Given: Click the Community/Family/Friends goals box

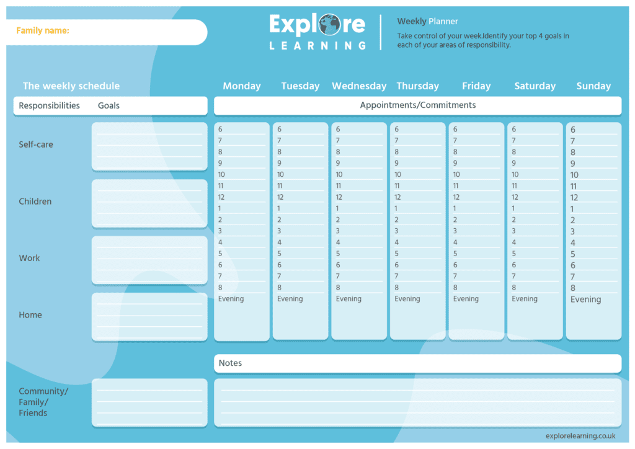Looking at the screenshot, I should (x=149, y=402).
